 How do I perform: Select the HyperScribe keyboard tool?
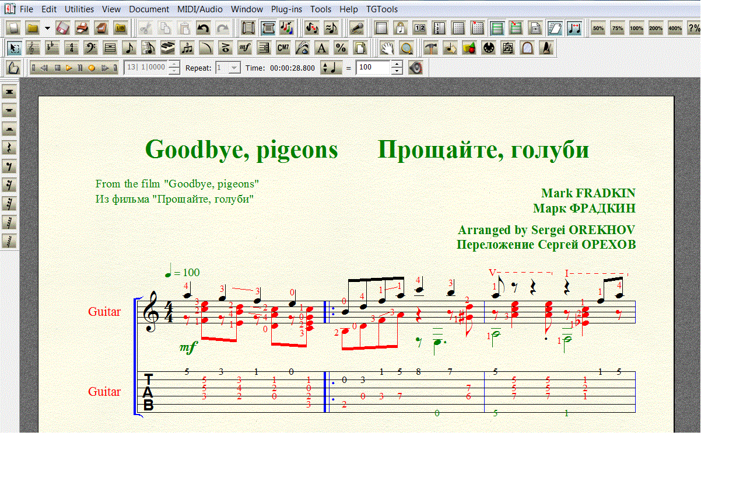coord(167,47)
